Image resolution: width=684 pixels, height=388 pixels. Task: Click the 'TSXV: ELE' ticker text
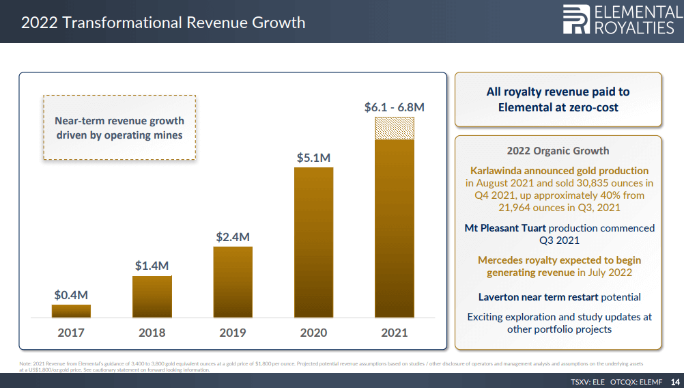click(x=588, y=382)
